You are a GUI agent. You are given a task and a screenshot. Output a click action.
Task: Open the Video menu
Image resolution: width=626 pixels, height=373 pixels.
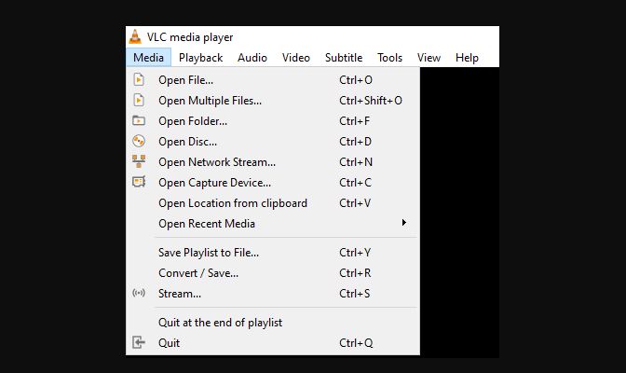[296, 58]
